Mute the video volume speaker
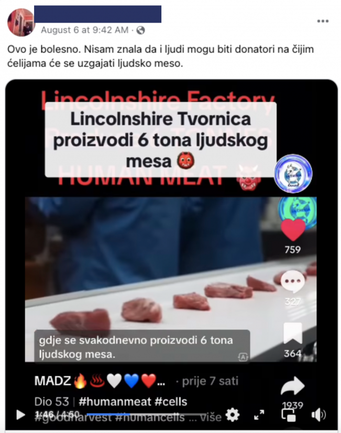341x433 pixels. click(318, 415)
